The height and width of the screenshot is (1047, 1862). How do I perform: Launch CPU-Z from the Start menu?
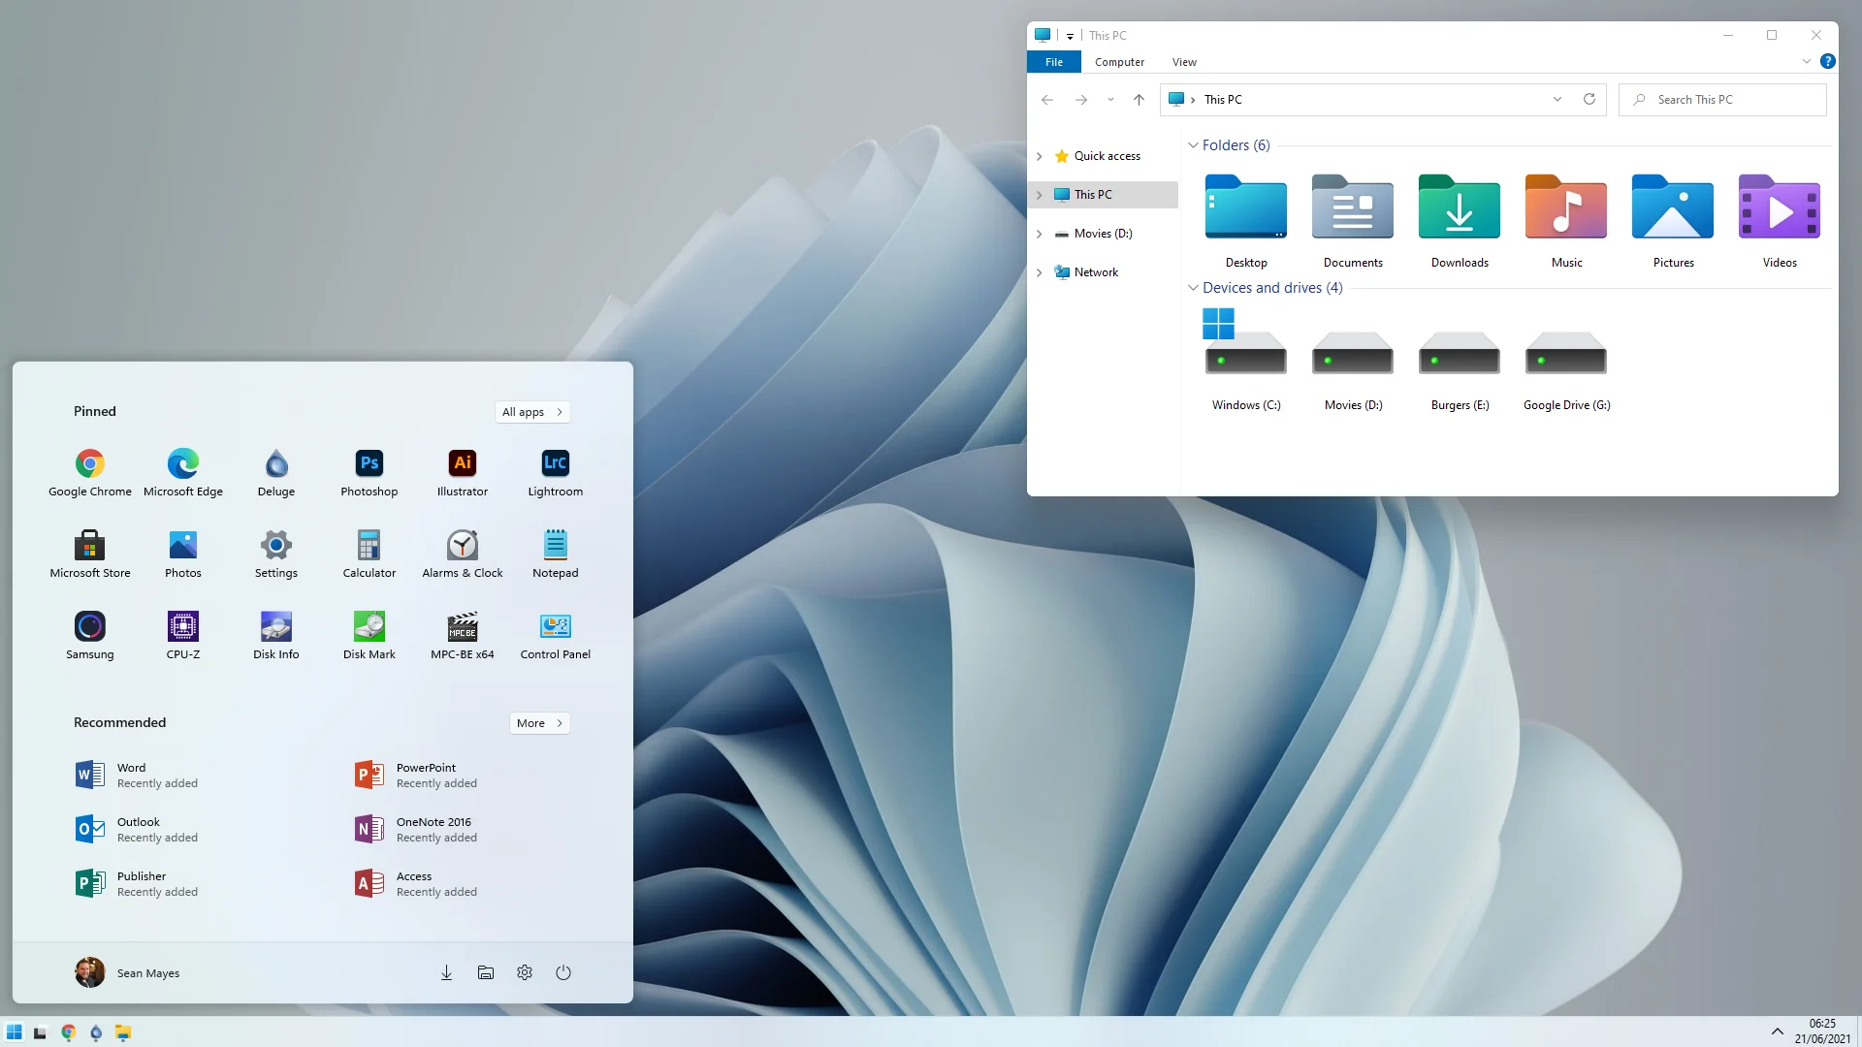[x=183, y=636]
